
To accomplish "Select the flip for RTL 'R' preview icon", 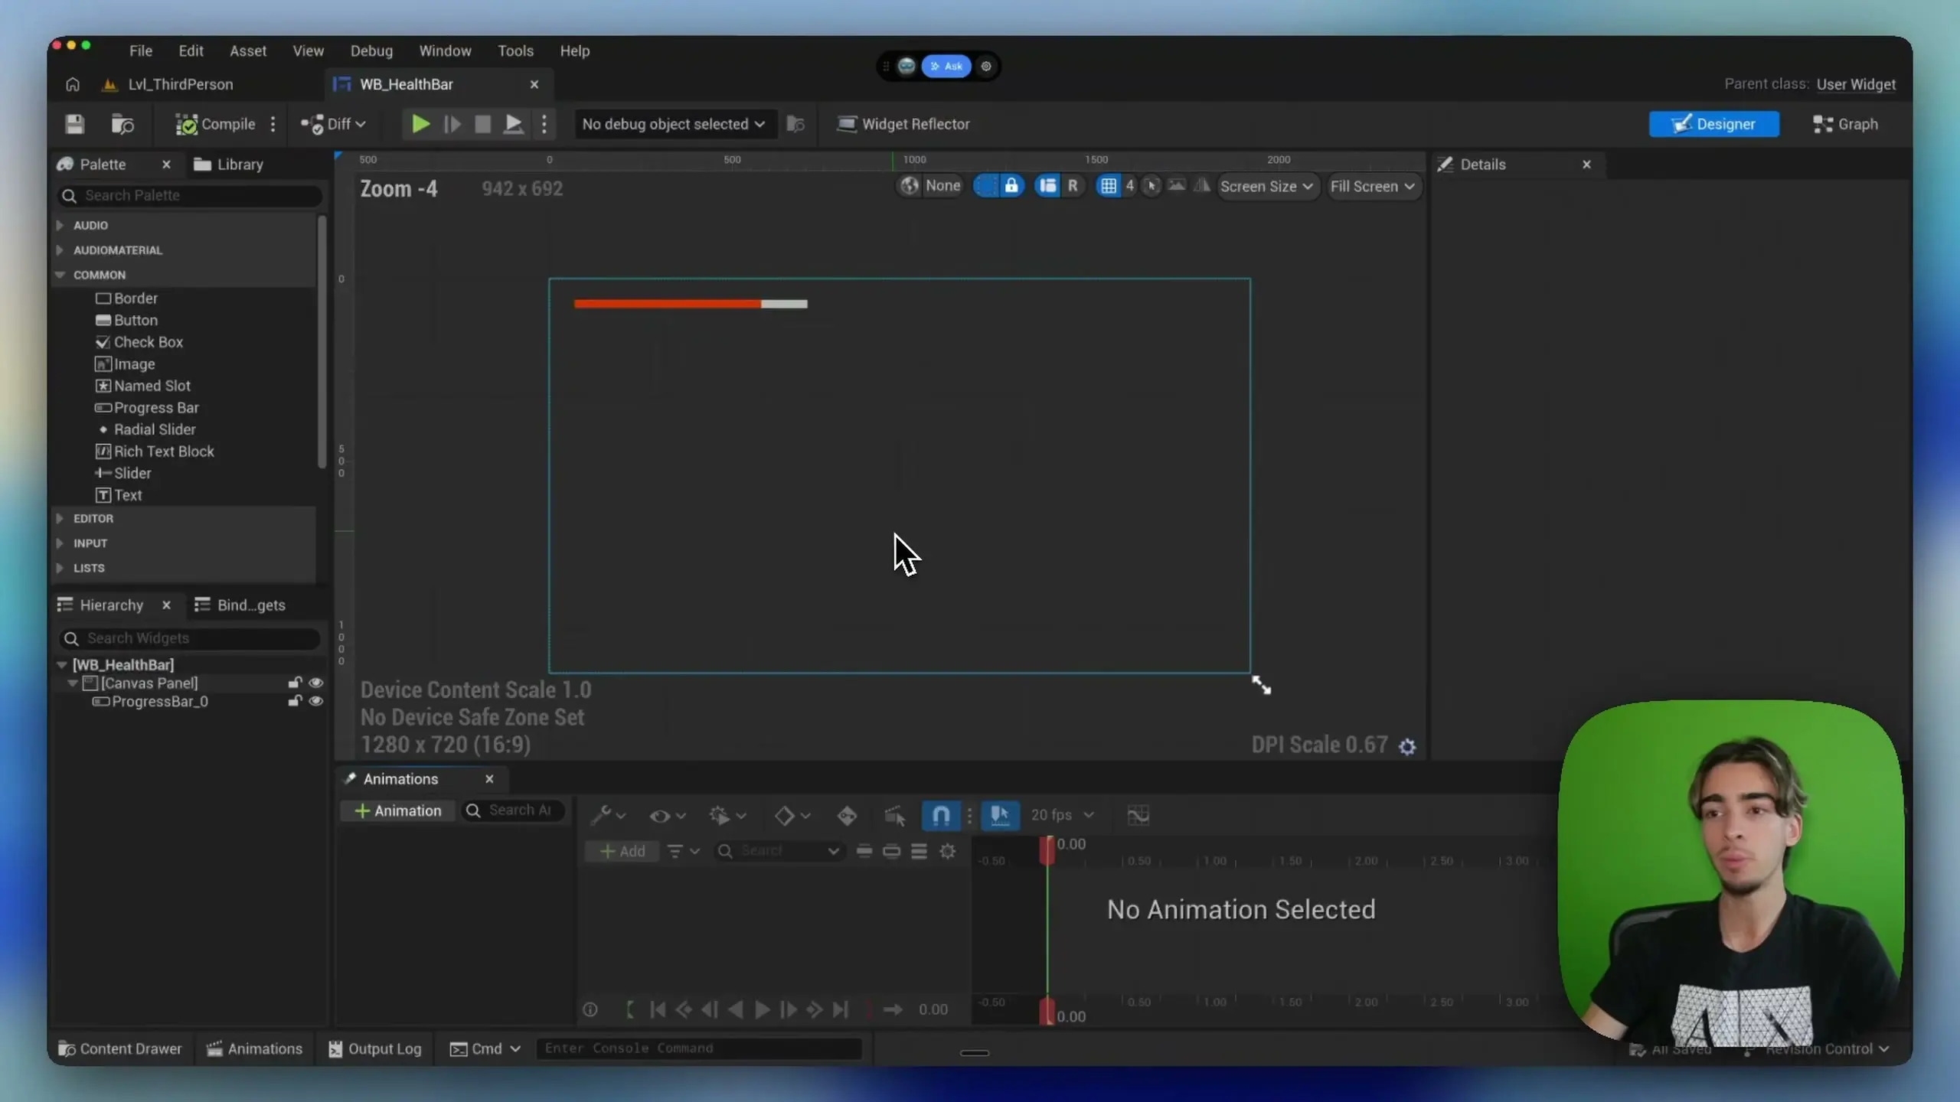I will [x=1073, y=186].
